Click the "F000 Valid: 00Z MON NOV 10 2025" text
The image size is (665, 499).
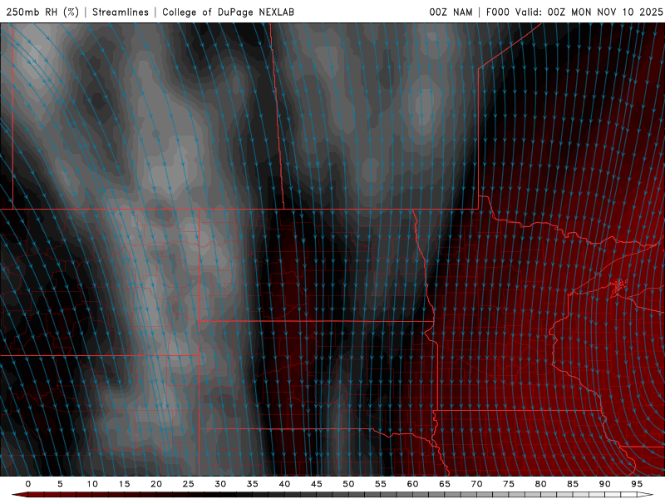(x=574, y=12)
